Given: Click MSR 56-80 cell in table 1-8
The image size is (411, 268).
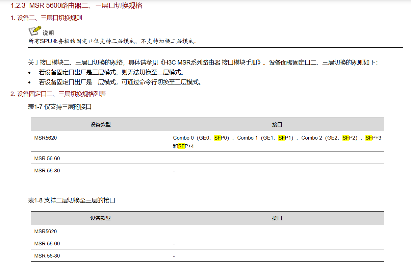Looking at the screenshot, I should [x=100, y=255].
